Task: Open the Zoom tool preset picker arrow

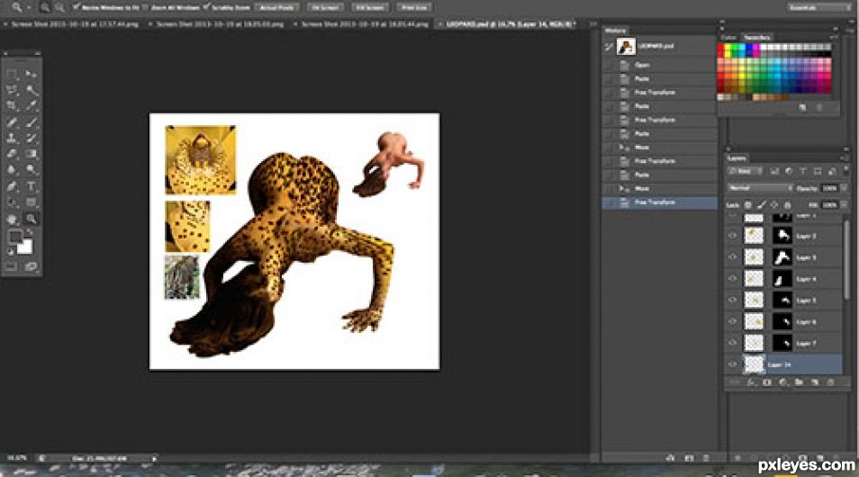Action: point(29,7)
